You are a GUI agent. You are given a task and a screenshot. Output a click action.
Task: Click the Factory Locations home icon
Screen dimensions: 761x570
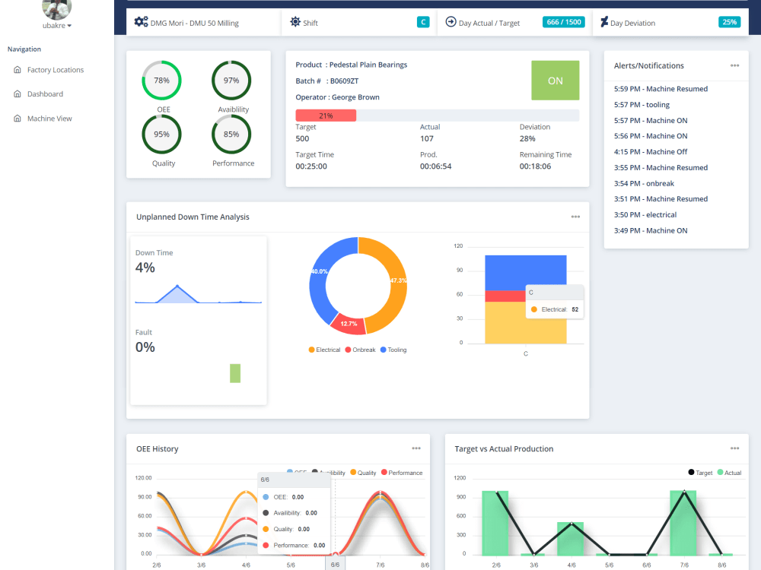tap(18, 70)
